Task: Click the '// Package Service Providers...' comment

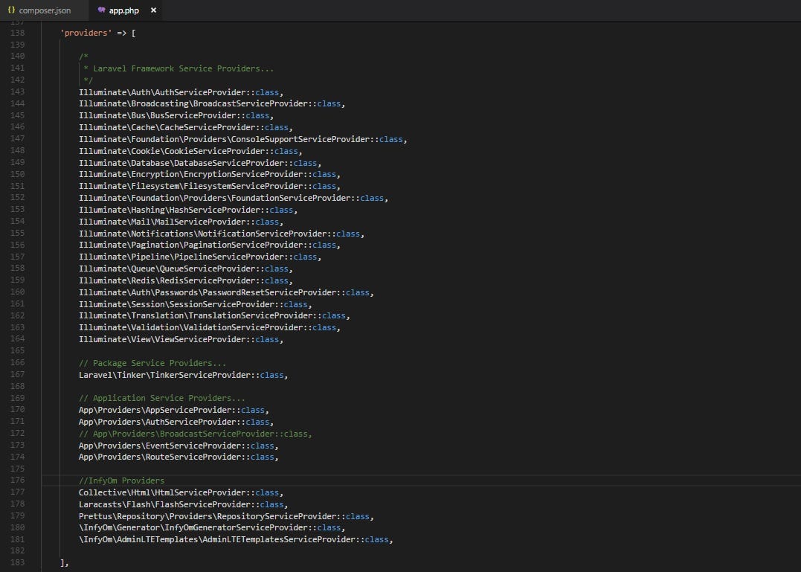Action: pos(152,363)
